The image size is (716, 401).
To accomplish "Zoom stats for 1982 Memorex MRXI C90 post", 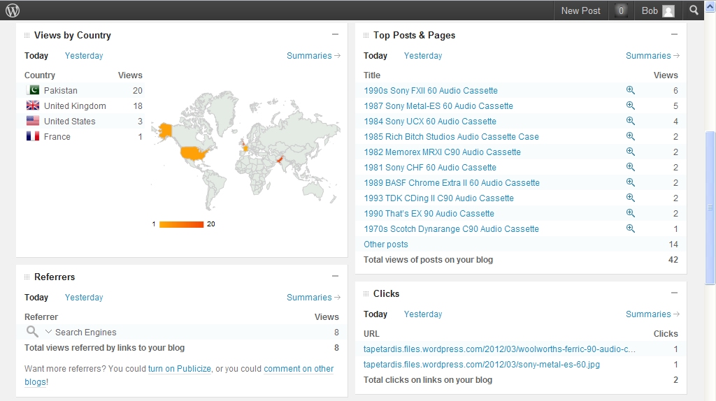I will tap(631, 152).
